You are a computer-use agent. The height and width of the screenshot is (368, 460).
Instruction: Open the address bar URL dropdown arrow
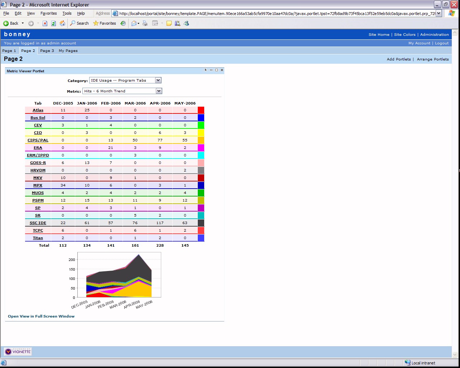click(x=439, y=13)
